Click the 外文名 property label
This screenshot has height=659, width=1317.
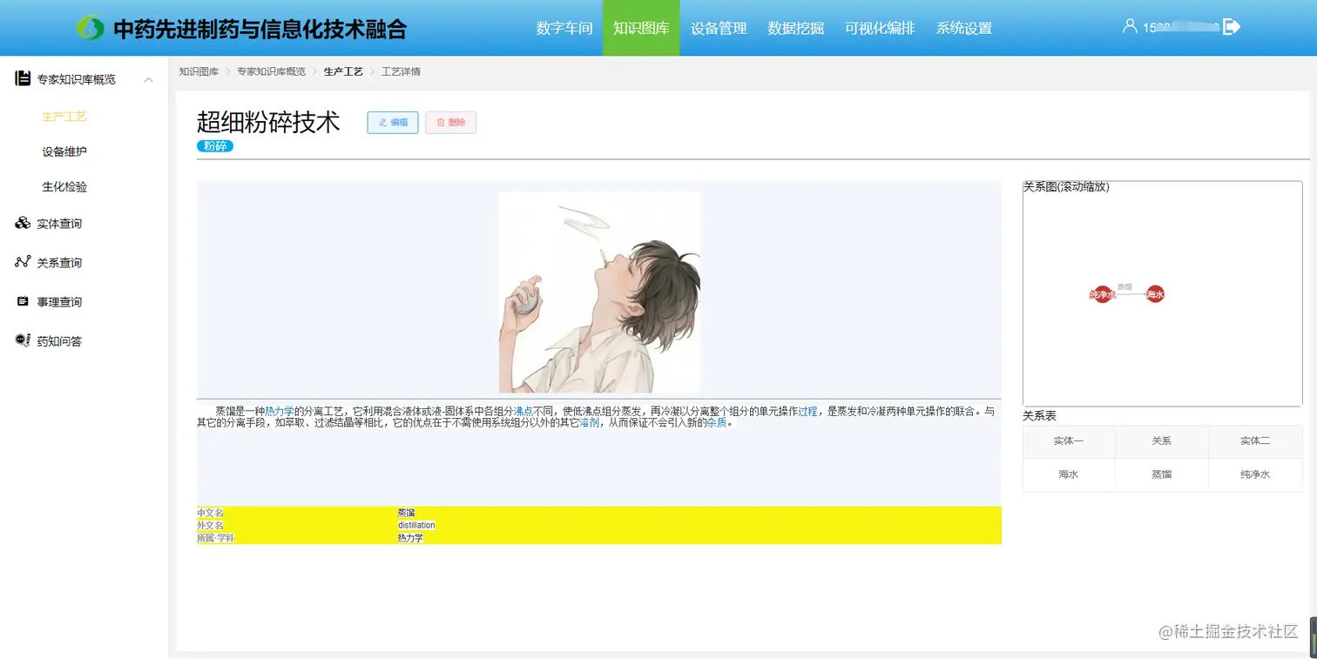point(210,525)
